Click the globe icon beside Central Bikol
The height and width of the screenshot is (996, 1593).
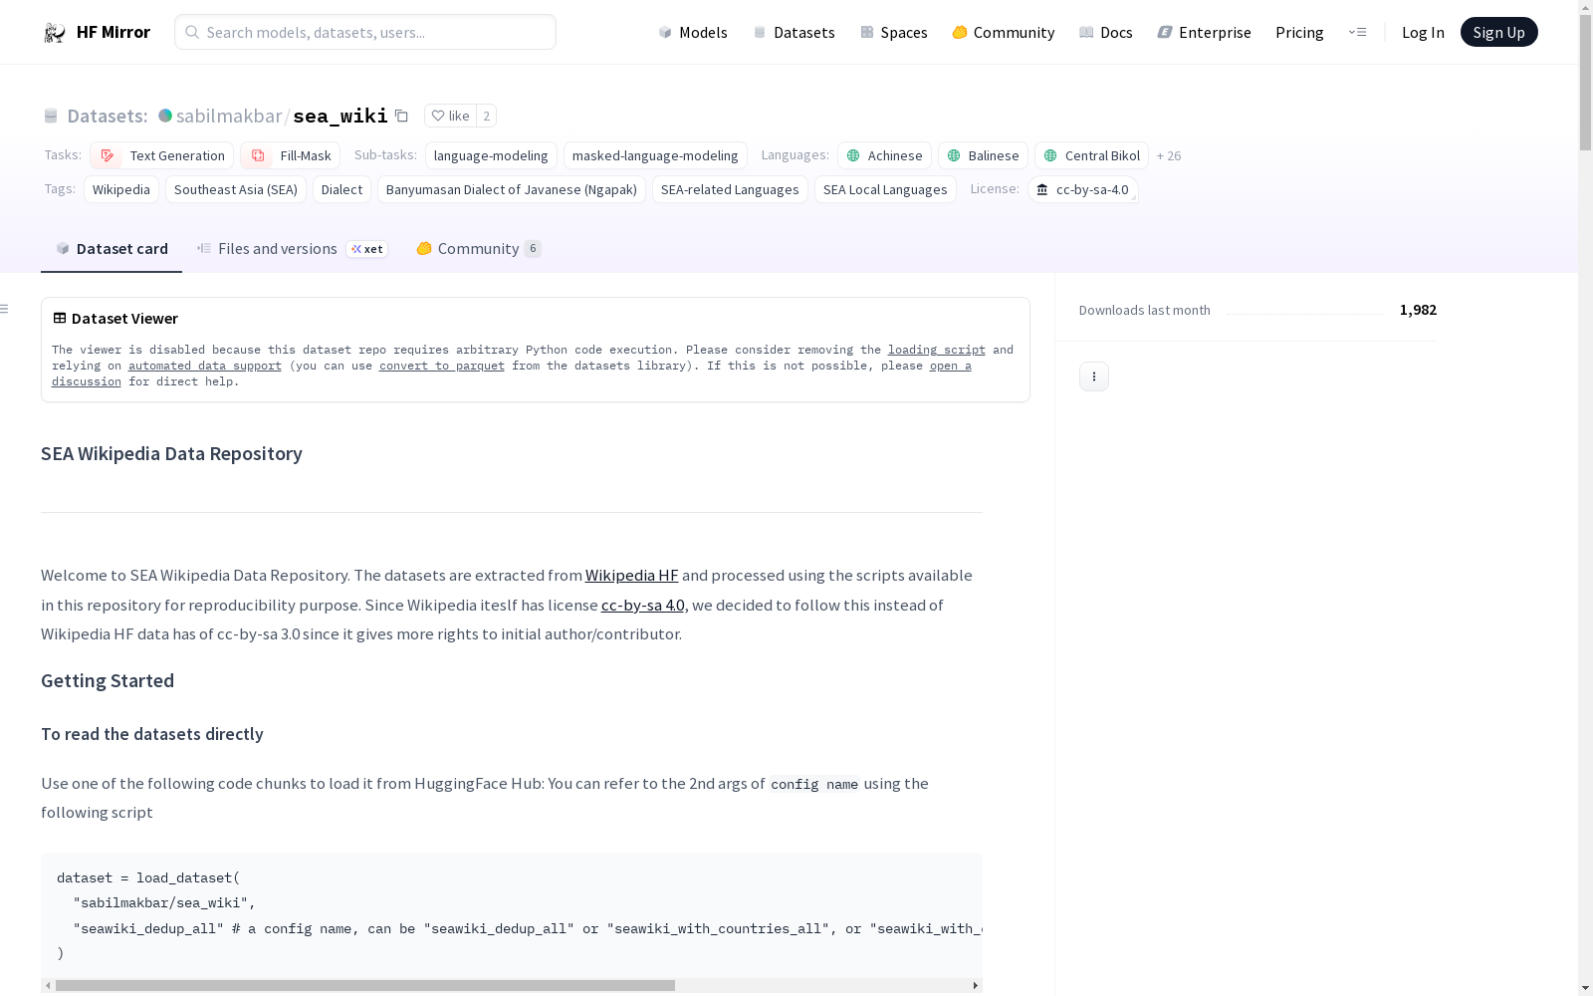1050,155
